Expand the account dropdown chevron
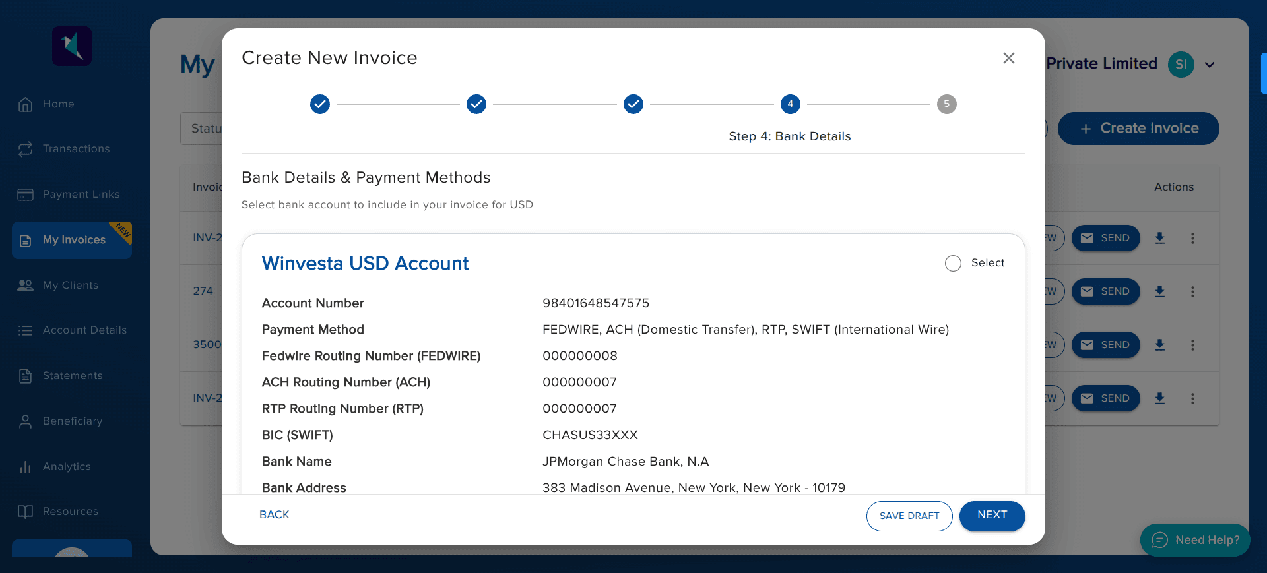This screenshot has width=1267, height=573. [1210, 65]
